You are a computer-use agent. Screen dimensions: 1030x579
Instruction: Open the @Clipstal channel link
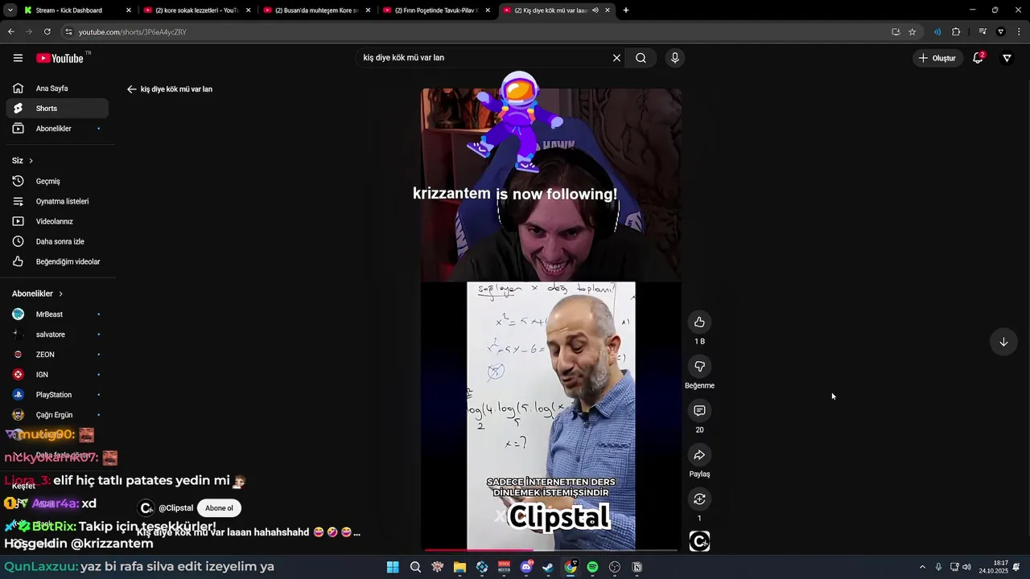175,508
